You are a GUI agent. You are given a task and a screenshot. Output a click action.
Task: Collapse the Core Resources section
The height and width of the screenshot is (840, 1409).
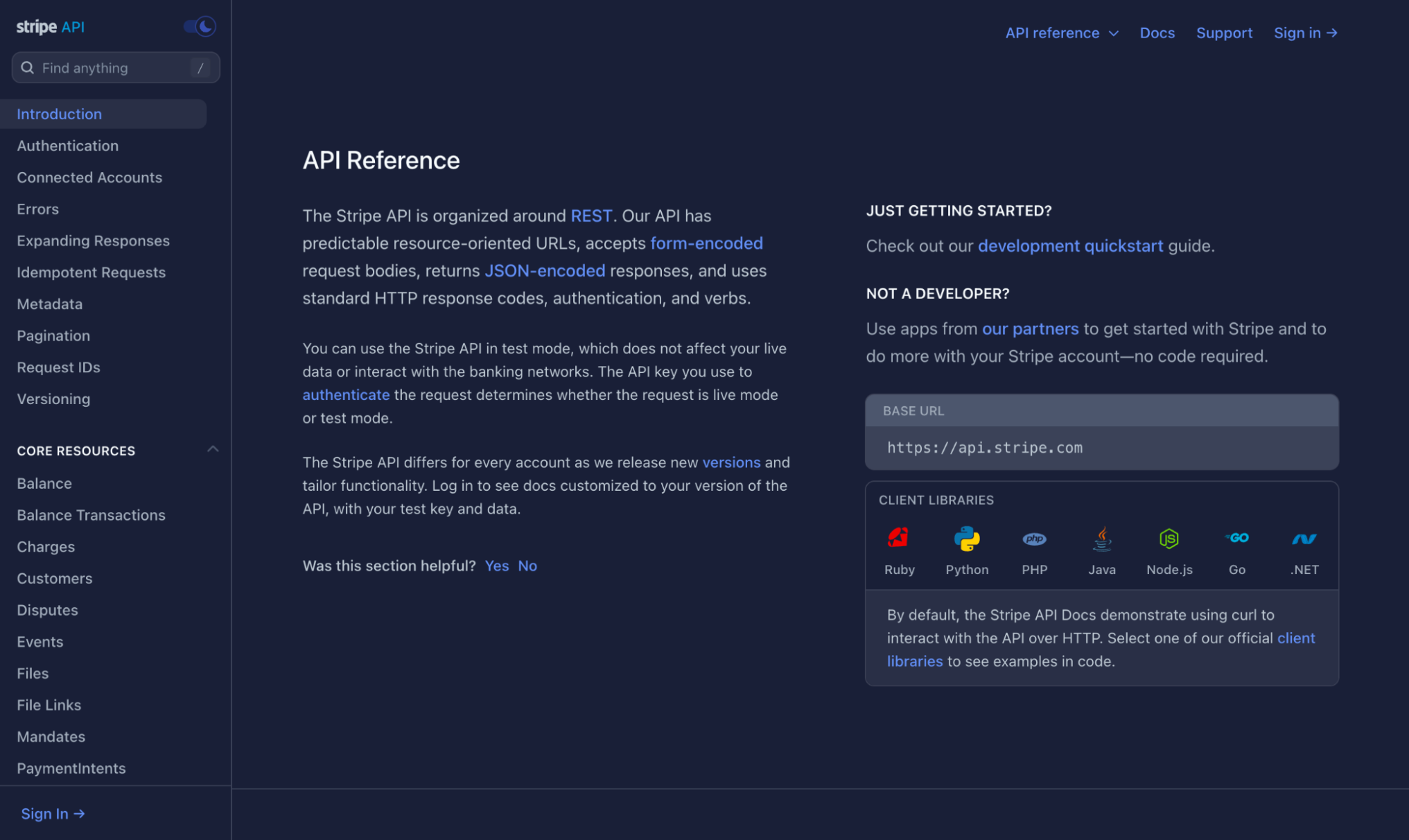click(x=213, y=449)
